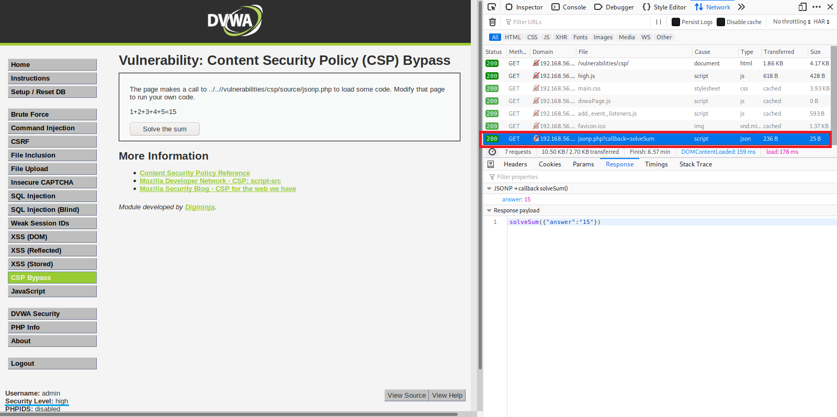This screenshot has width=837, height=417.
Task: Click the Filter properties input field
Action: click(x=660, y=177)
